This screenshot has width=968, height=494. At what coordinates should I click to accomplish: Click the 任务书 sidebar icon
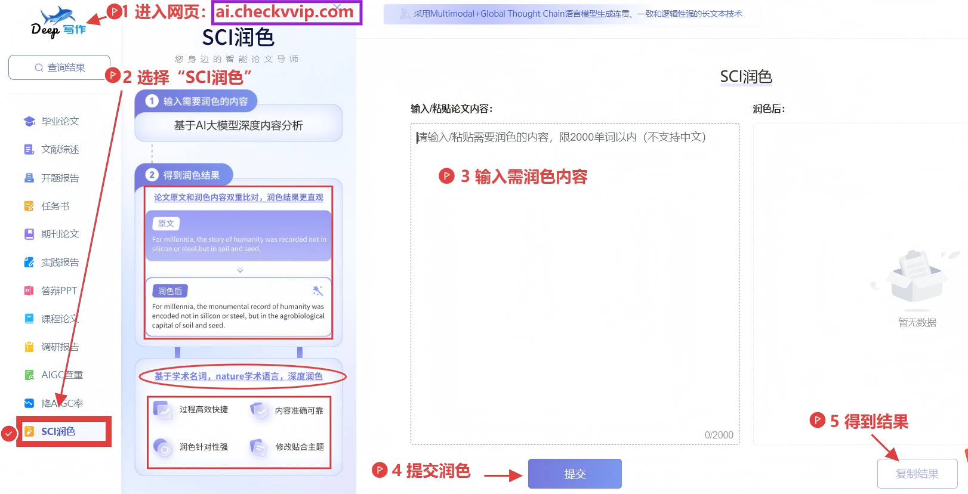click(x=29, y=206)
